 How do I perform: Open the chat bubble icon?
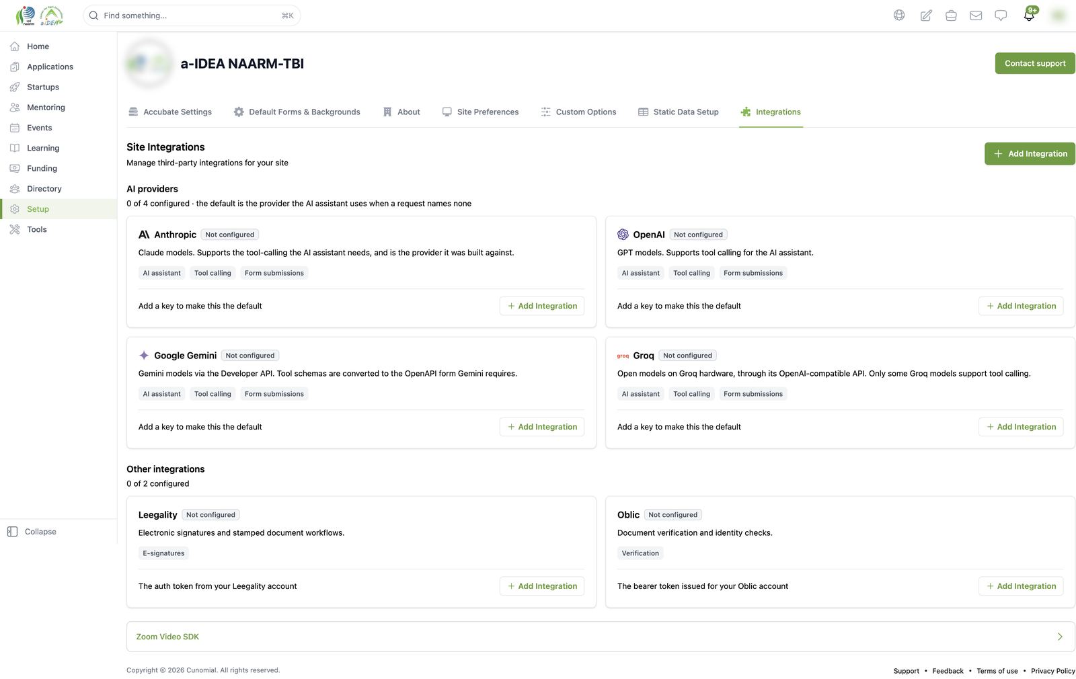[x=1001, y=15]
